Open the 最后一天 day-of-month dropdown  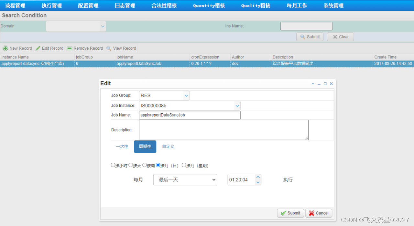tap(185, 180)
